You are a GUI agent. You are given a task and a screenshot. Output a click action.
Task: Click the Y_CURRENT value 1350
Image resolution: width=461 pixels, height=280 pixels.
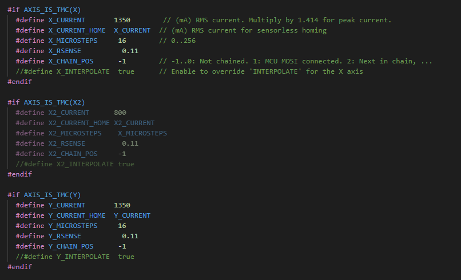pyautogui.click(x=122, y=205)
